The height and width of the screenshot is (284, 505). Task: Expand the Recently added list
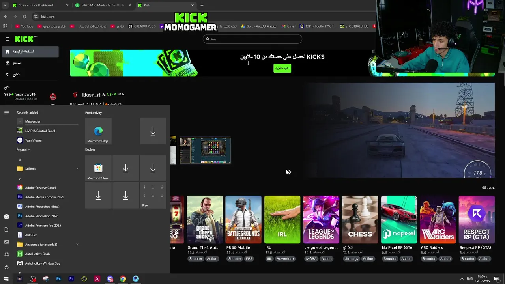[23, 150]
